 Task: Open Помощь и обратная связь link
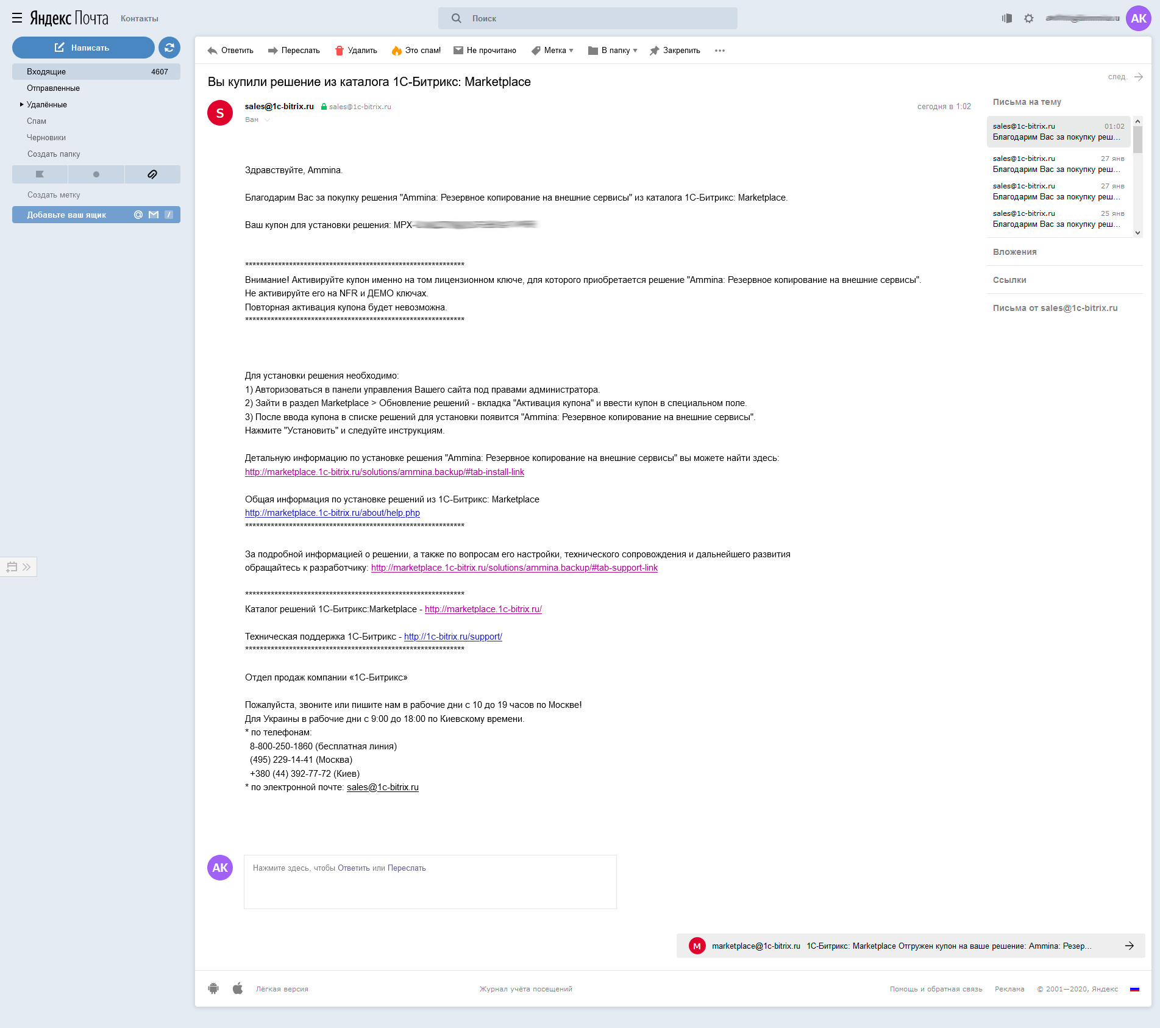pyautogui.click(x=936, y=989)
